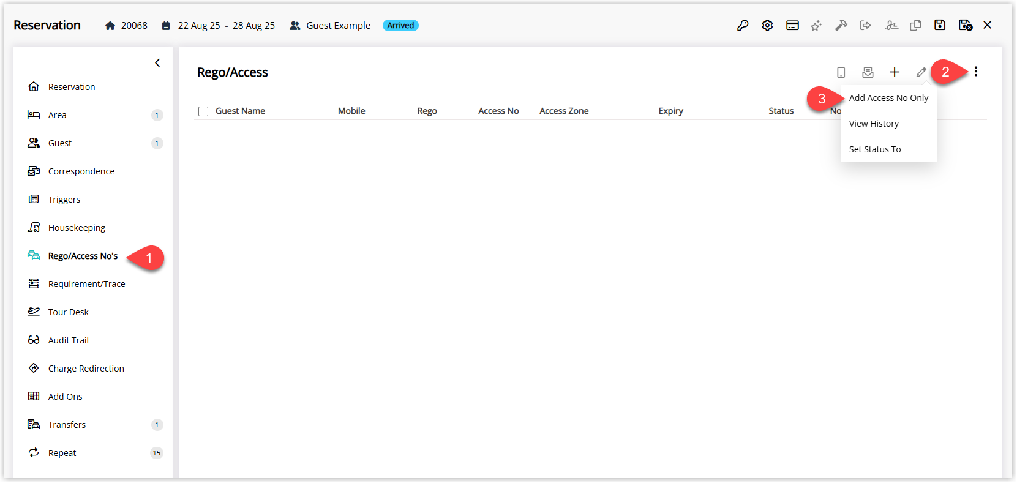This screenshot has height=483, width=1017.
Task: Add a new Rego/Access entry with plus
Action: point(895,72)
